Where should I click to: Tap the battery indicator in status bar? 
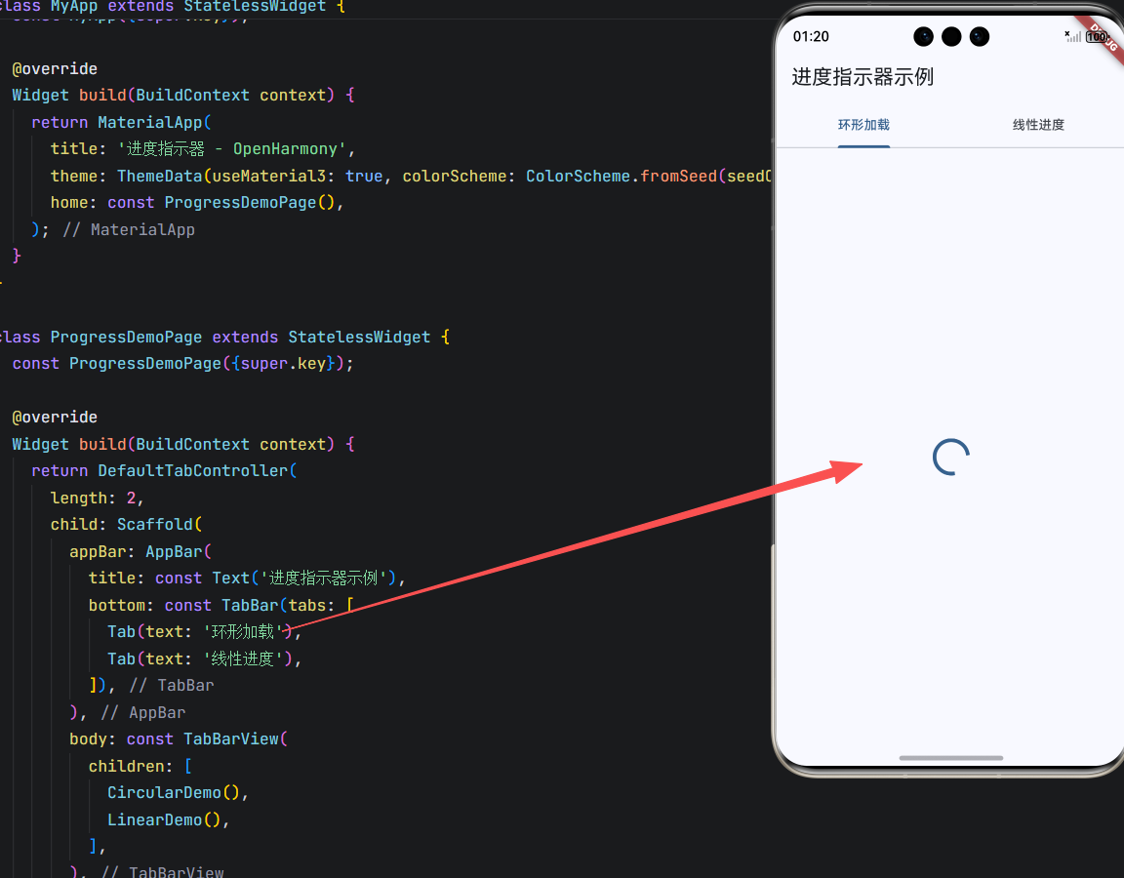point(1097,36)
